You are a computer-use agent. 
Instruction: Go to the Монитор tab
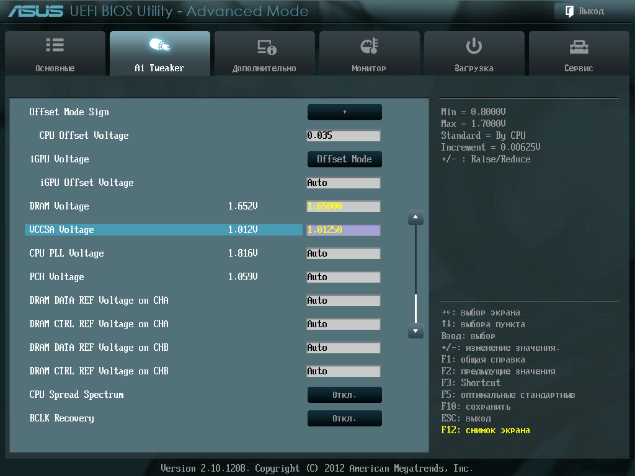click(x=370, y=53)
